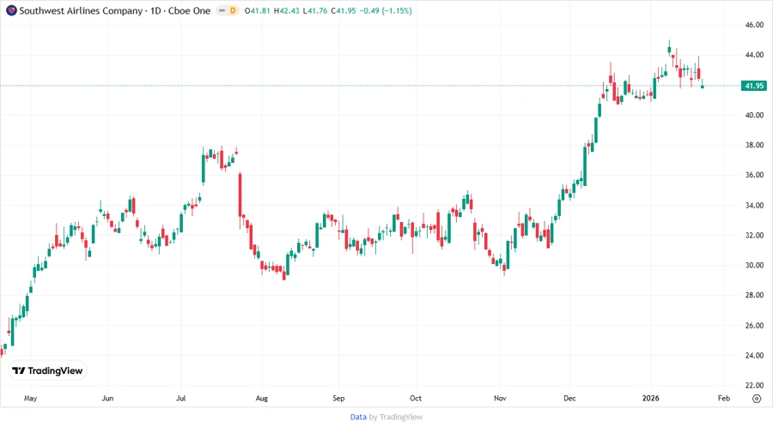Click the orange D delayed-data badge
The height and width of the screenshot is (427, 773).
coord(233,10)
